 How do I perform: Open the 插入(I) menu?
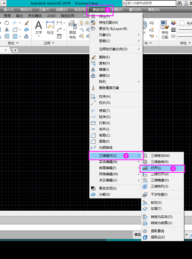click(x=8, y=10)
